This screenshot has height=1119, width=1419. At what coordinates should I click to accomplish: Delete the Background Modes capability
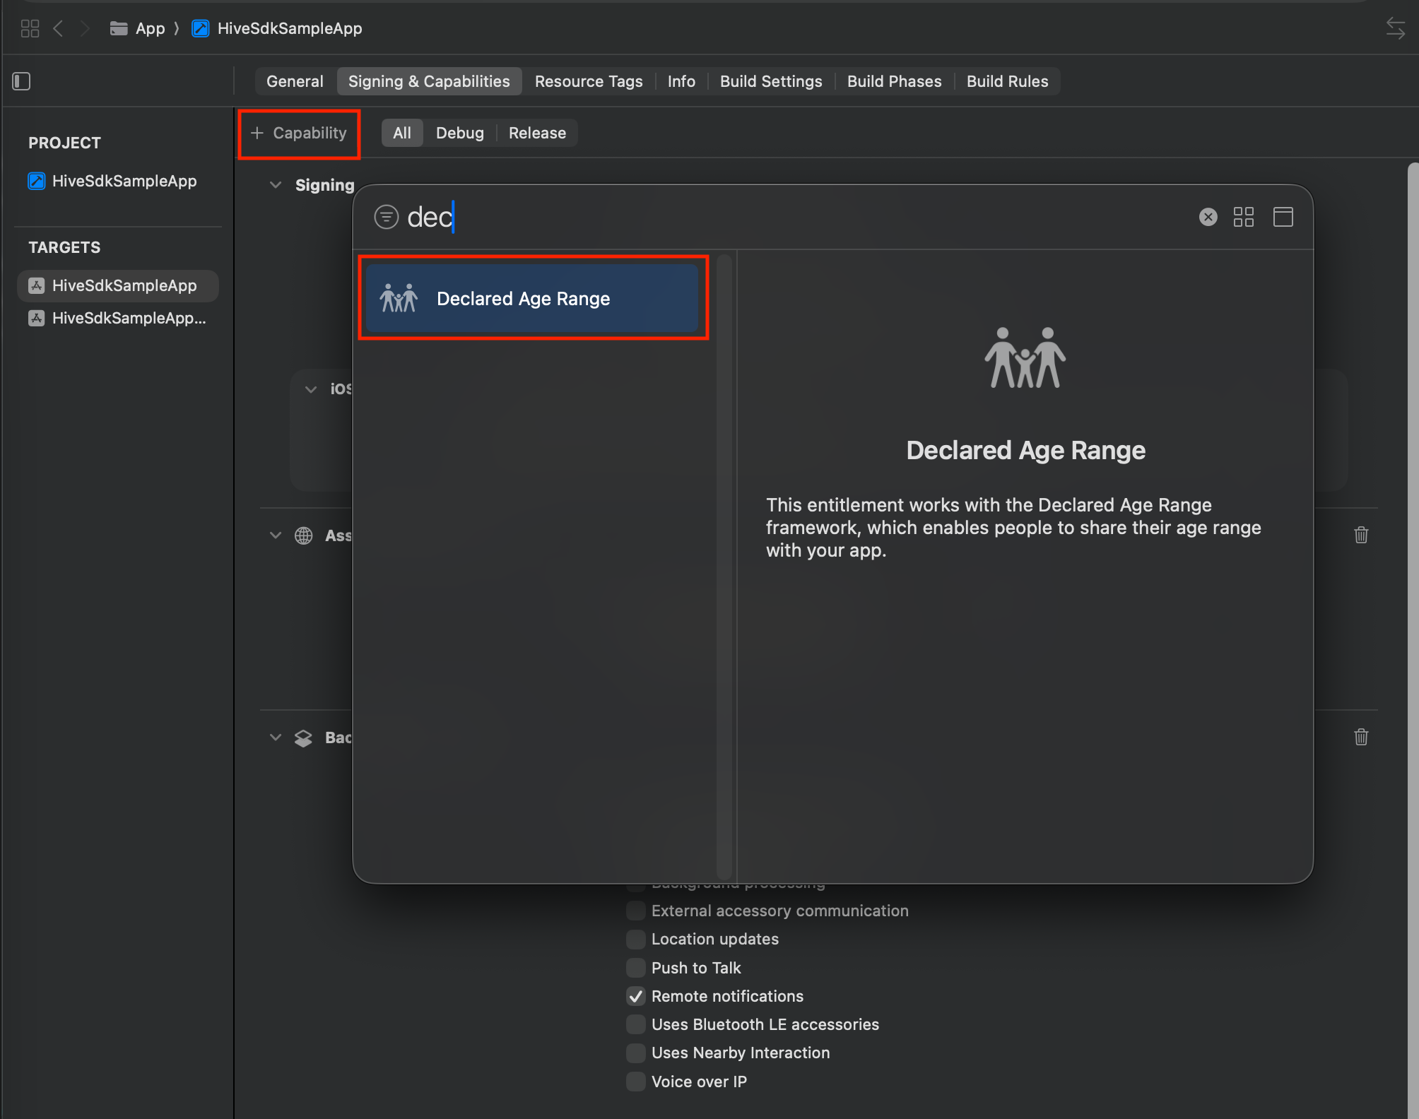(x=1361, y=737)
